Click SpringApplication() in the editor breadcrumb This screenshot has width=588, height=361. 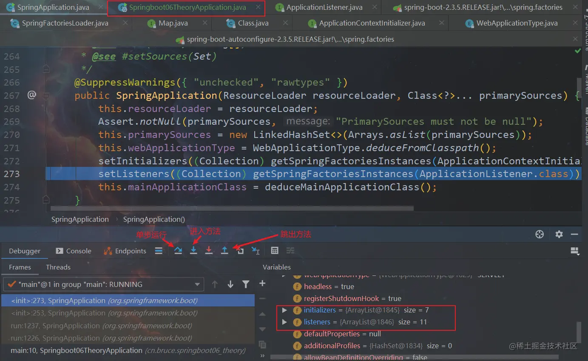(x=154, y=219)
